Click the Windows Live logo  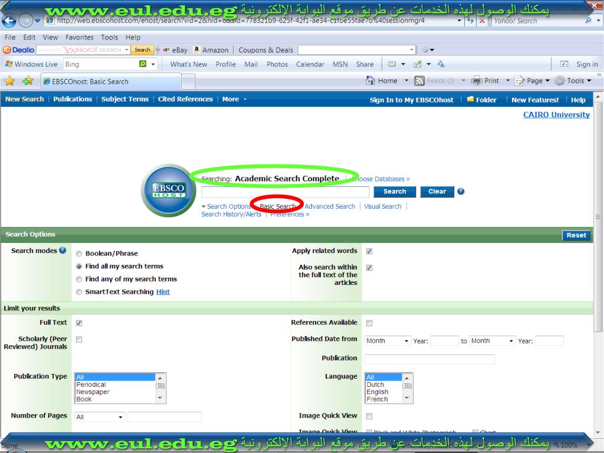(32, 64)
